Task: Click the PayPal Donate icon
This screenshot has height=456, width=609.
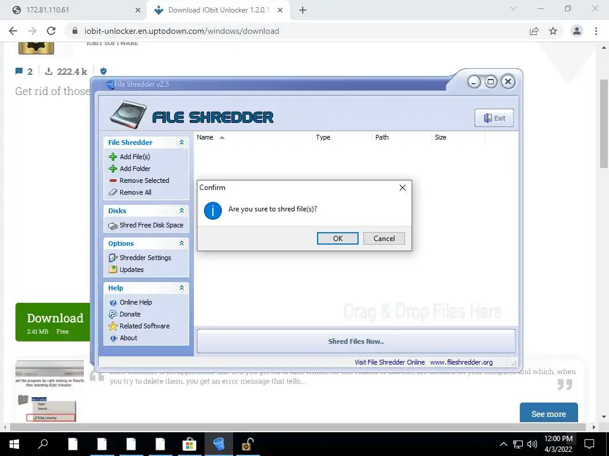Action: pos(113,314)
